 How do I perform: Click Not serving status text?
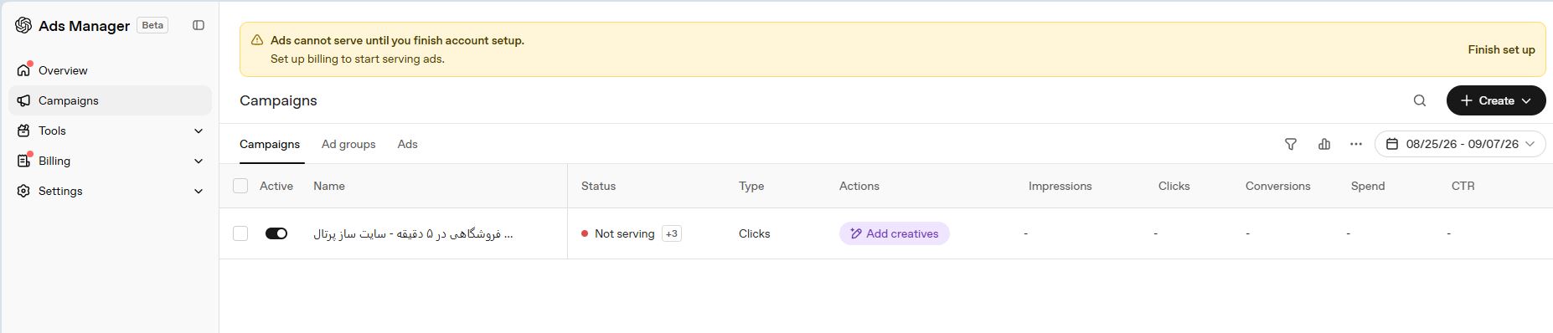[624, 233]
